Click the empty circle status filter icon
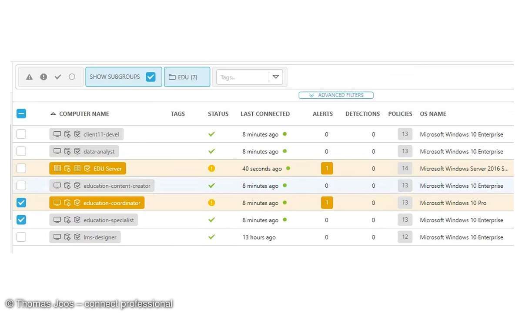 71,77
